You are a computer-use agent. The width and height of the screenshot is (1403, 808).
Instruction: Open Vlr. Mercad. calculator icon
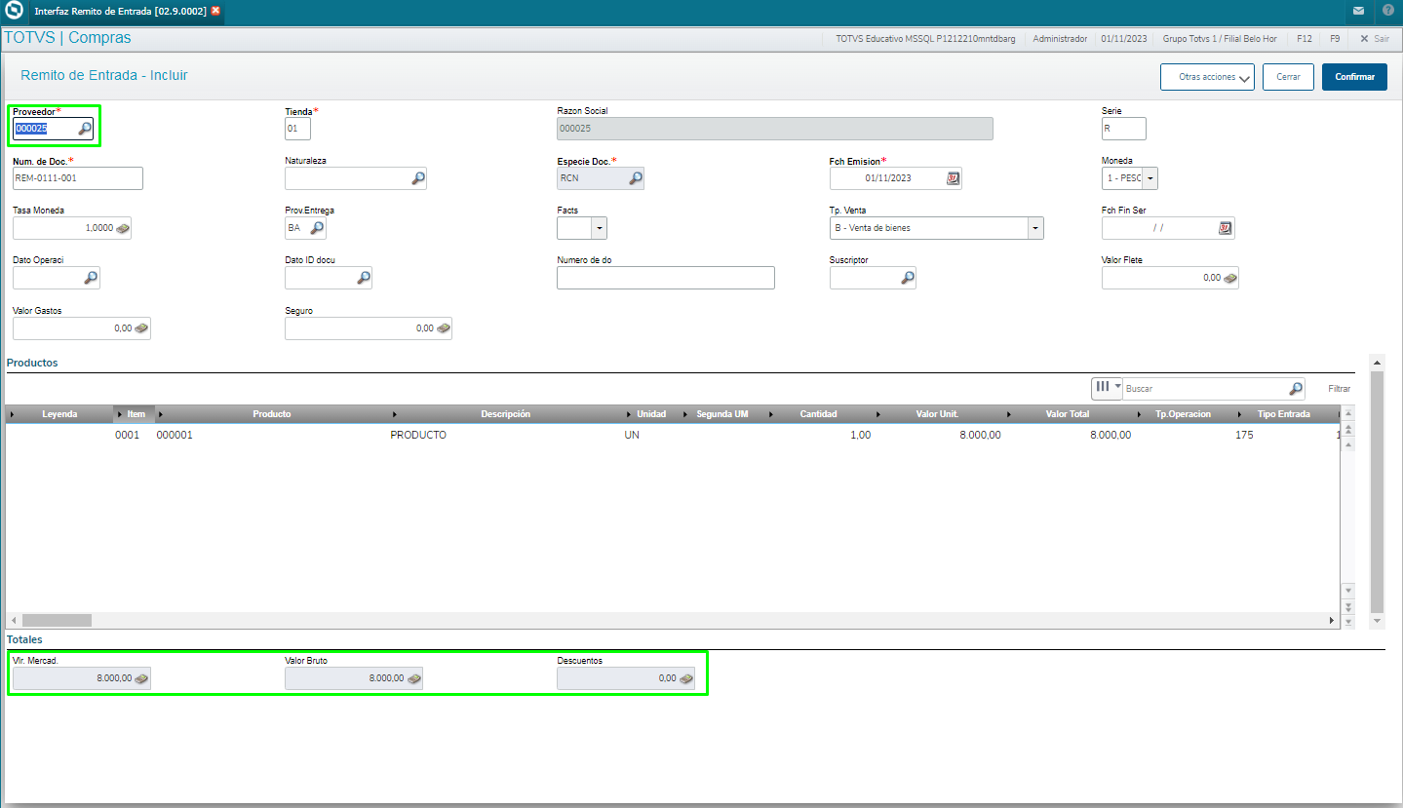(x=141, y=678)
